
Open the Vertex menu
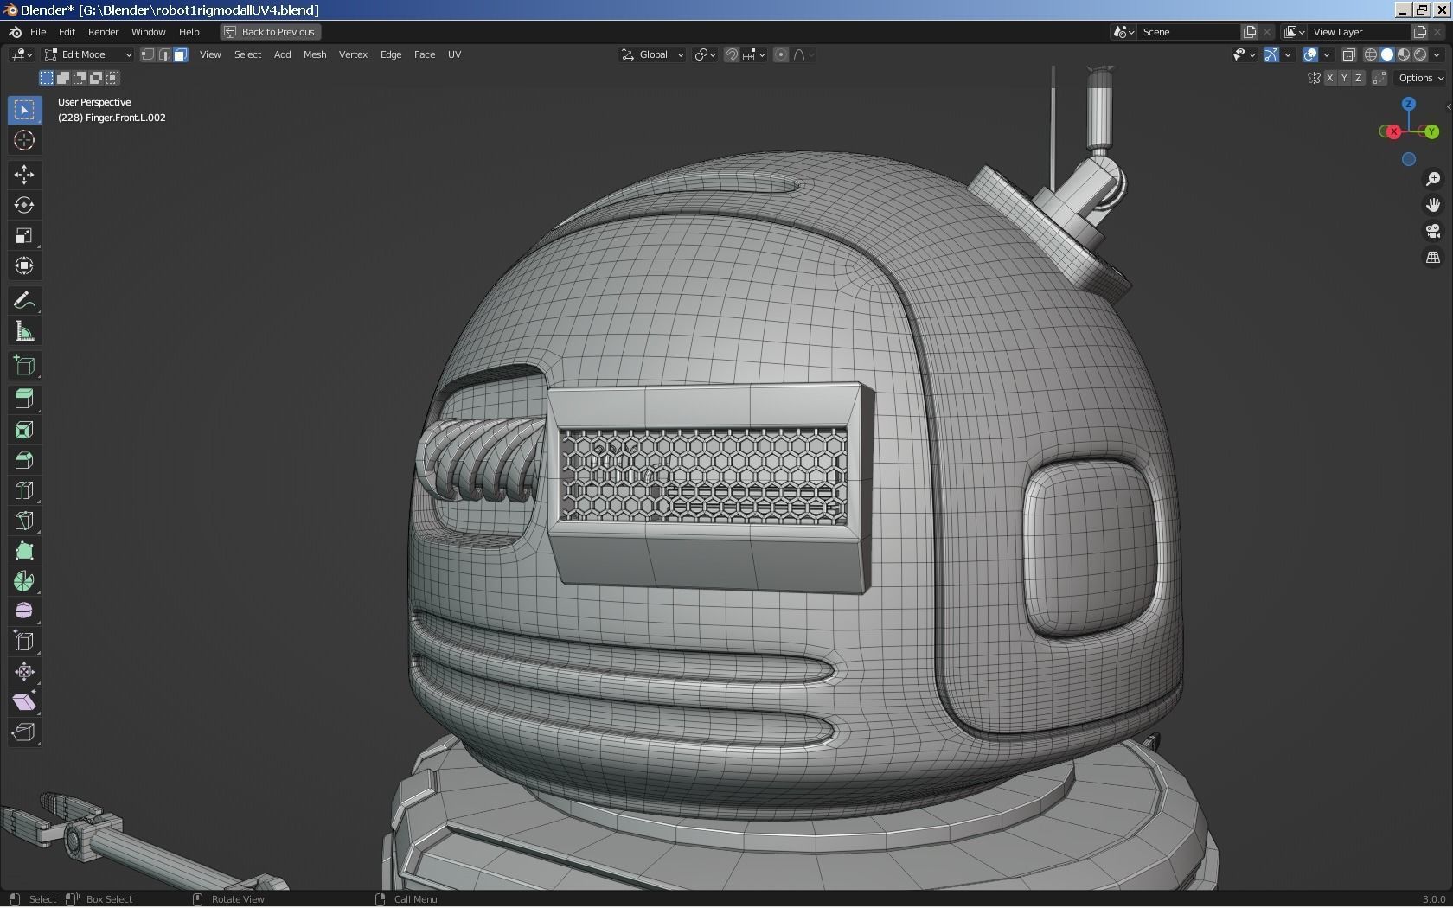[353, 54]
